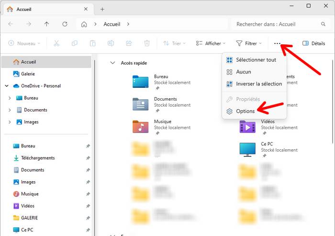Collapse the Accès rapide section
The width and height of the screenshot is (335, 236).
click(x=112, y=63)
